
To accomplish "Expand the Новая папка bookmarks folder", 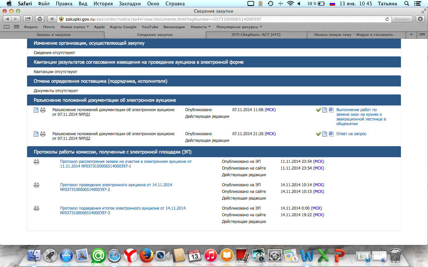I will click(x=75, y=27).
